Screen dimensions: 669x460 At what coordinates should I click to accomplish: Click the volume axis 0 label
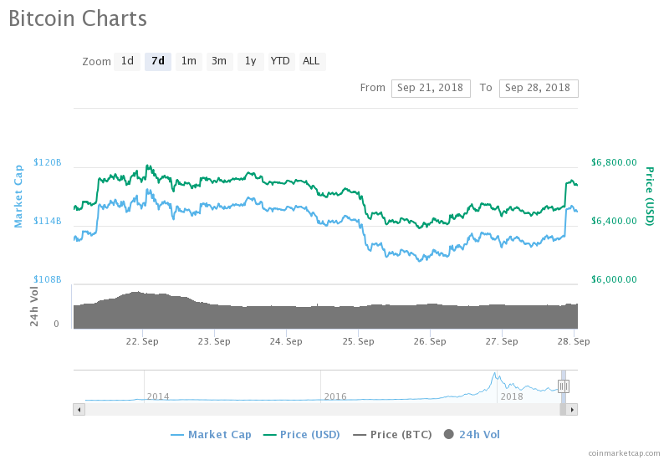pos(56,324)
